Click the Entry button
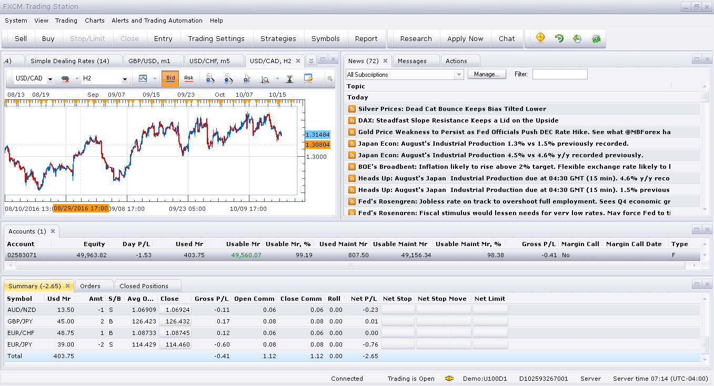 pos(163,38)
